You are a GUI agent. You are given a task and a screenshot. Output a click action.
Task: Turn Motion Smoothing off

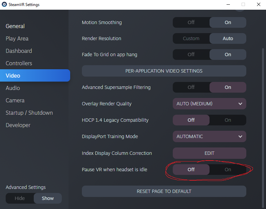tap(191, 22)
